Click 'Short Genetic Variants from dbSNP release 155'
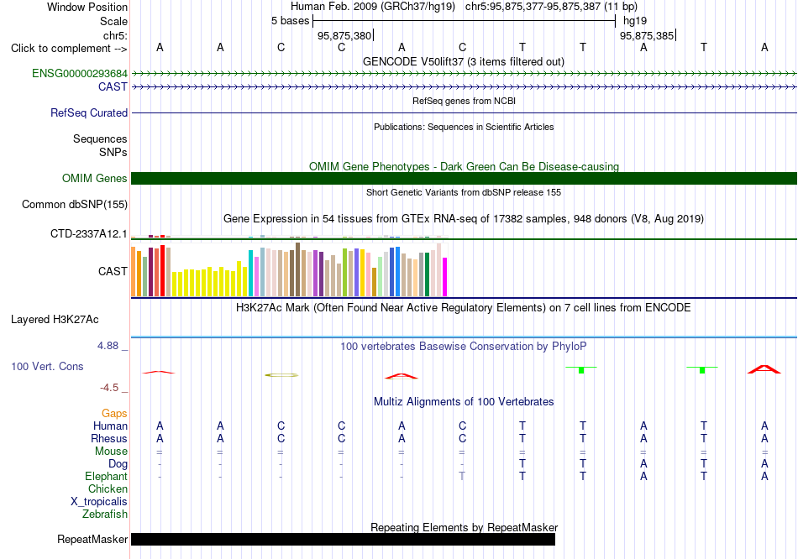 tap(464, 192)
